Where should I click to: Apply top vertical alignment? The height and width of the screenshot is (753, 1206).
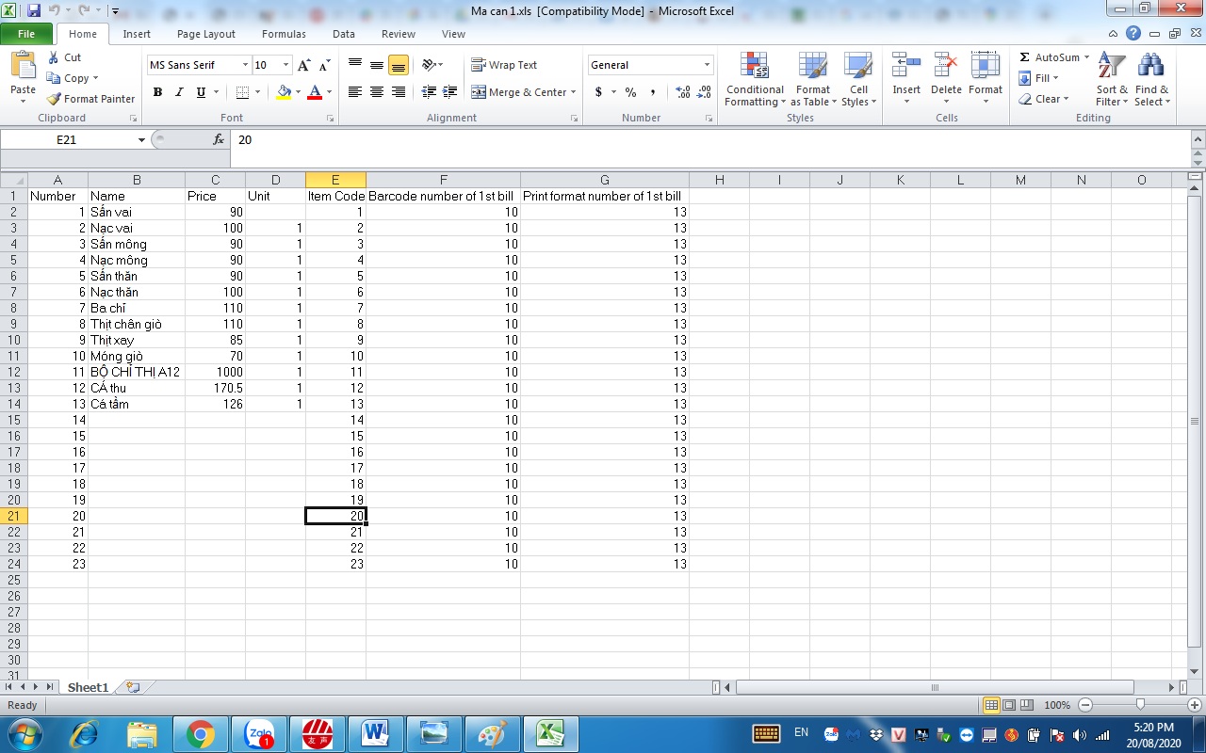pyautogui.click(x=355, y=65)
